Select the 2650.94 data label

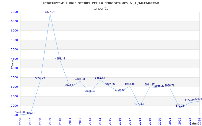point(90,91)
